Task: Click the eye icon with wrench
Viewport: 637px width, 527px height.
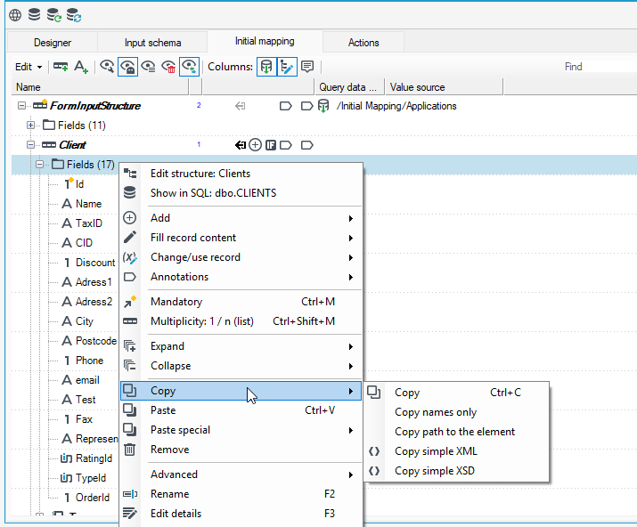Action: (x=107, y=66)
